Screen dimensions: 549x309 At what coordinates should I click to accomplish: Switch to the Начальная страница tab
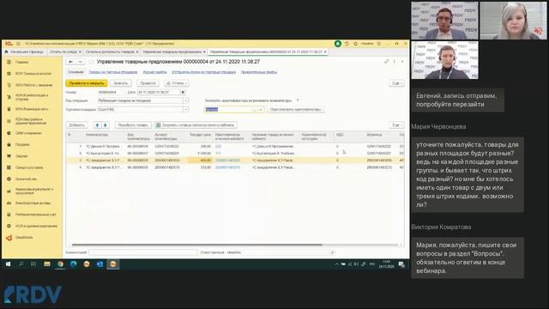point(24,51)
